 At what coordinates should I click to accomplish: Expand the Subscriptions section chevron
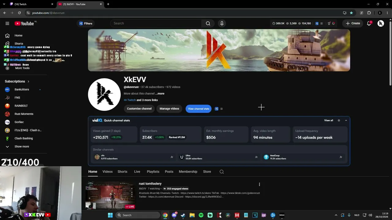(x=28, y=82)
